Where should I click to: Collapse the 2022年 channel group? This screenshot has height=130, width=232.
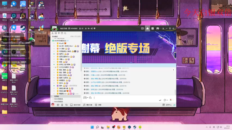tap(53, 41)
